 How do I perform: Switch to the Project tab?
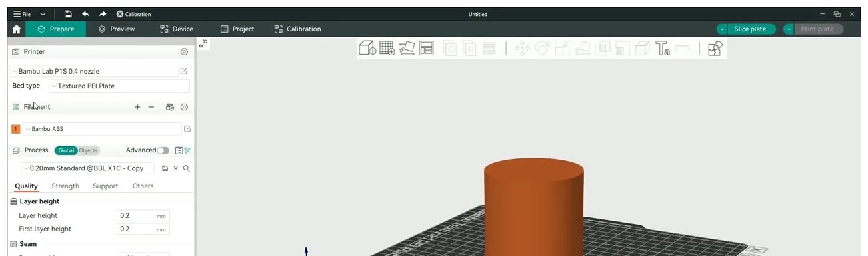[x=237, y=29]
